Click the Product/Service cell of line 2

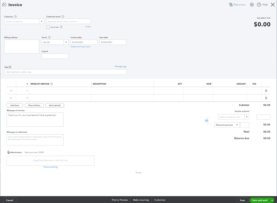(60, 98)
